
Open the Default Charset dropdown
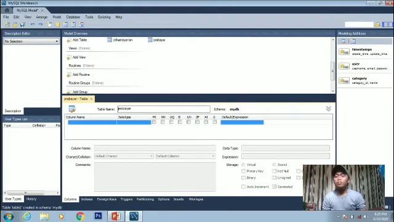[x=124, y=156]
